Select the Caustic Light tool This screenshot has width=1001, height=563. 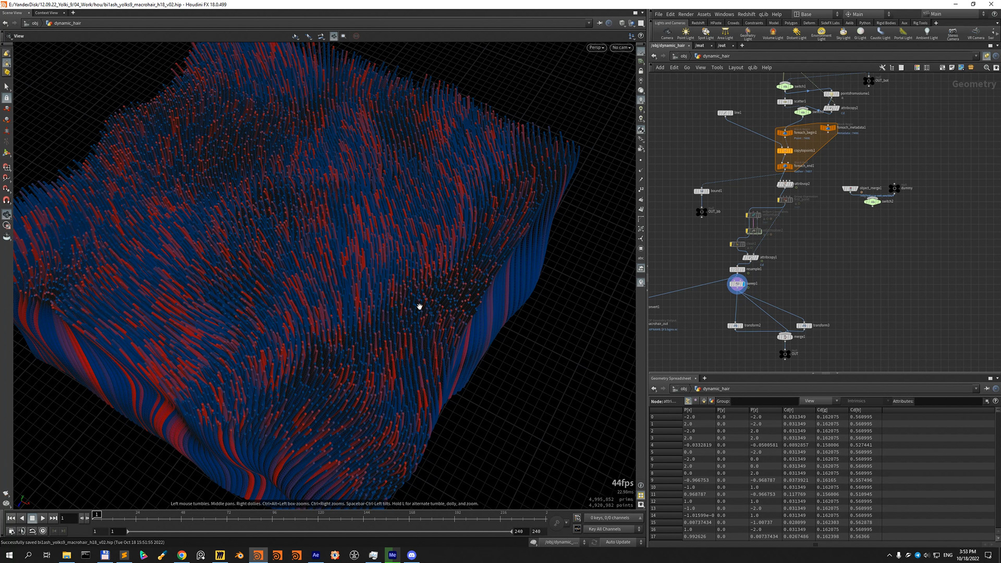click(x=880, y=34)
